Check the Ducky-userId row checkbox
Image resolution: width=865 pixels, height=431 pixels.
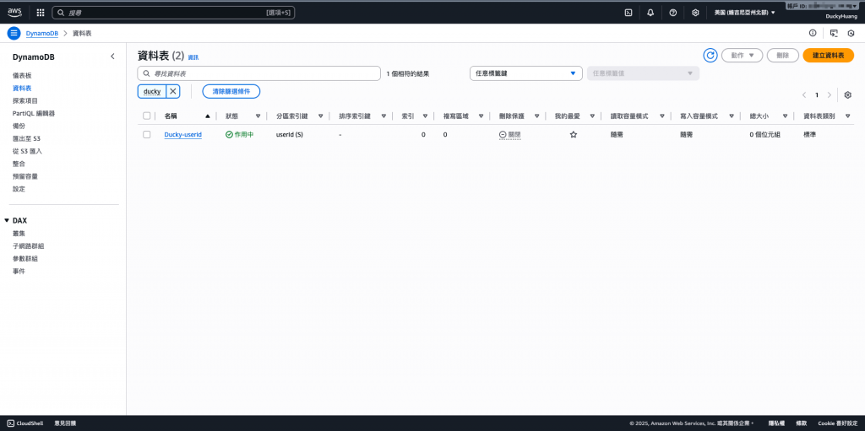[147, 134]
